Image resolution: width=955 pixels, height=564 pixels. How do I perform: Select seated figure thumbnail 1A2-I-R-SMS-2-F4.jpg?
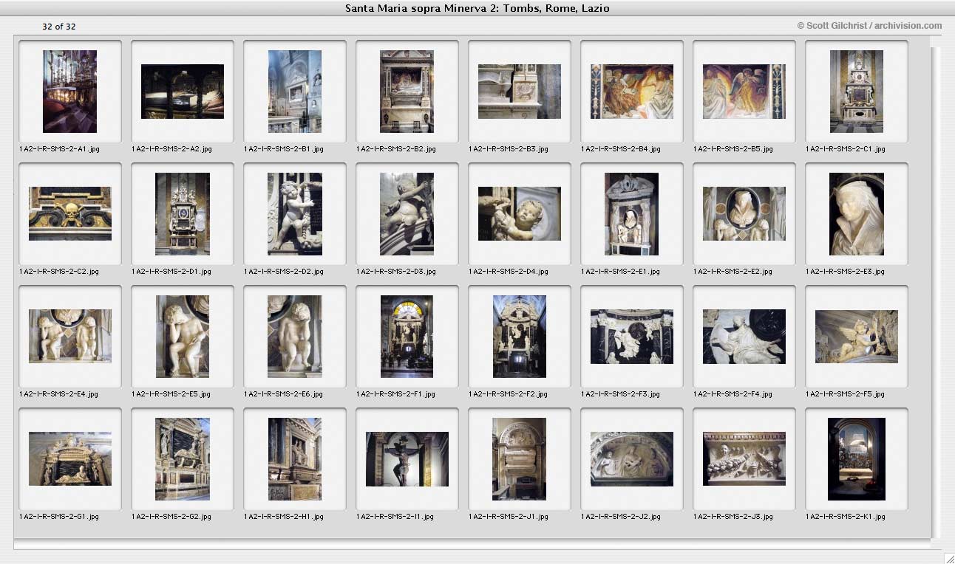[x=744, y=337]
